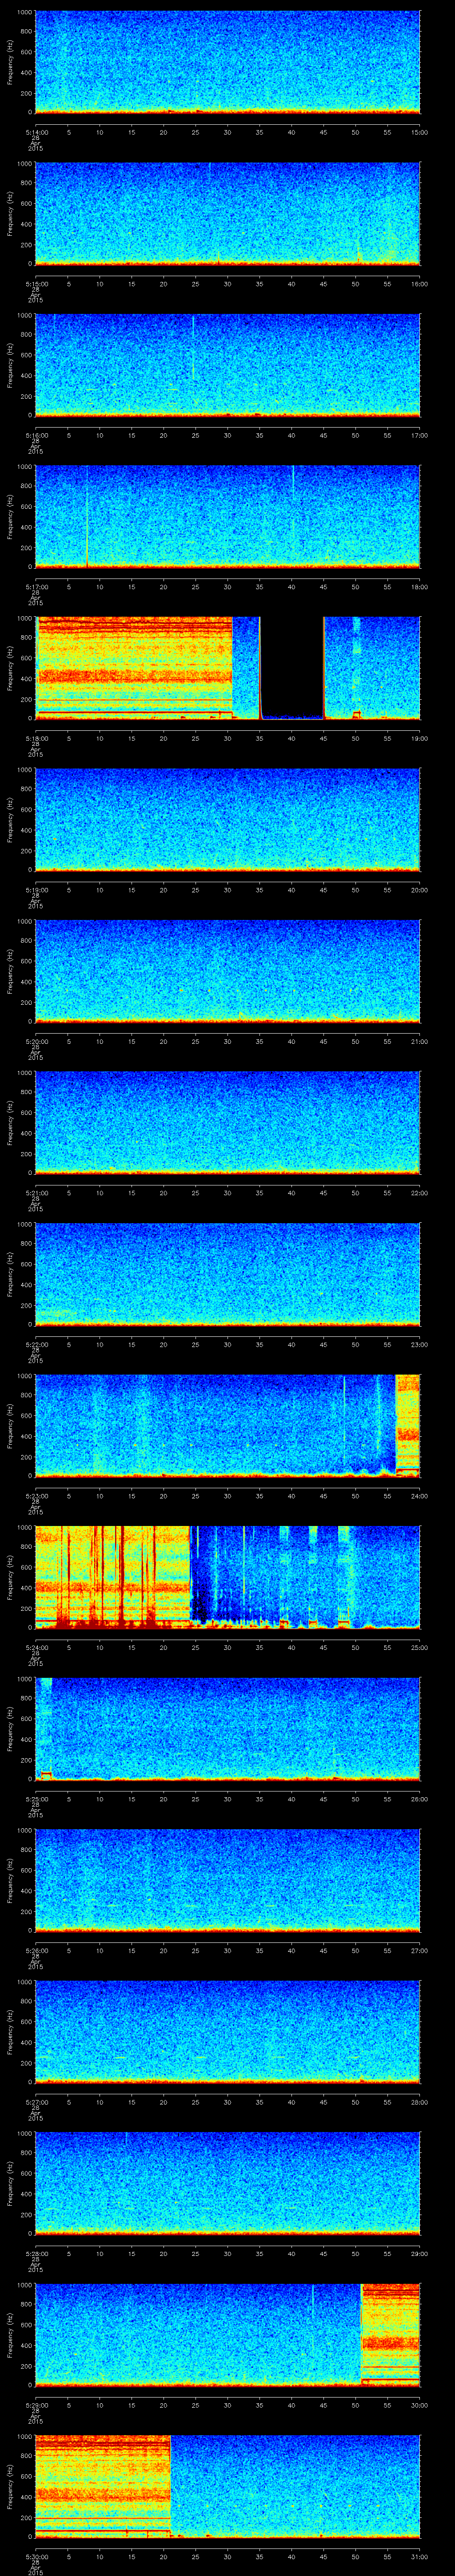The image size is (455, 2576).
Task: Click the 16:00 end time label
Action: [x=420, y=284]
